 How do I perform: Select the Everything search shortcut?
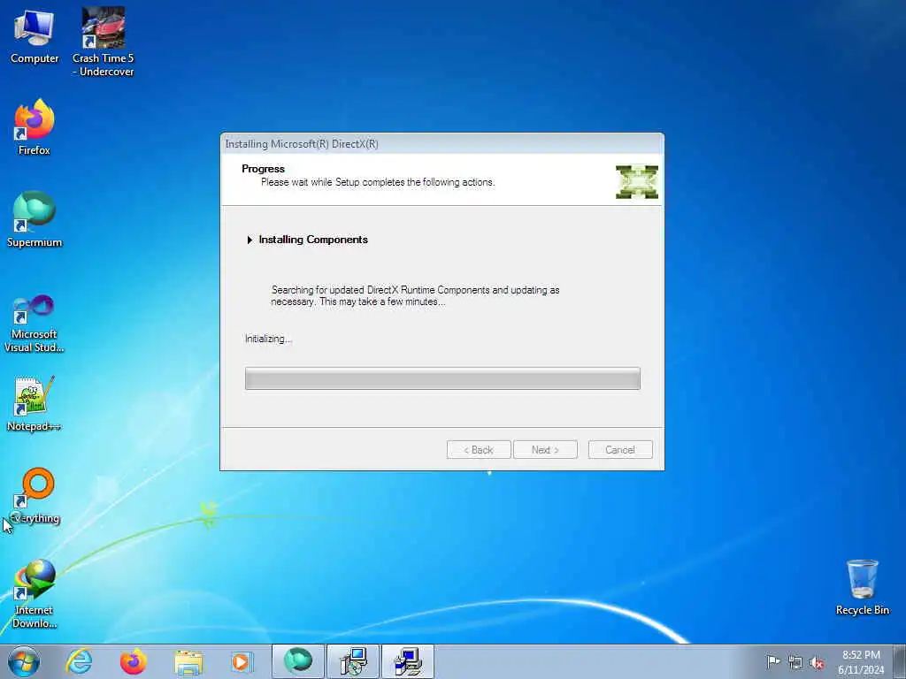(x=35, y=496)
